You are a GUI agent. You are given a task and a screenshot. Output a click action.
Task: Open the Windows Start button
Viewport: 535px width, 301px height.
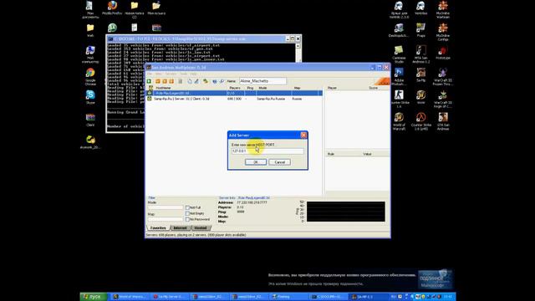(x=94, y=297)
